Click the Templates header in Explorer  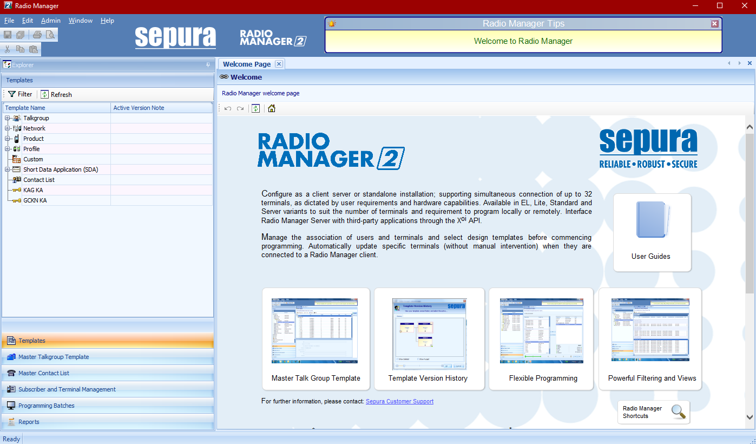pos(108,80)
